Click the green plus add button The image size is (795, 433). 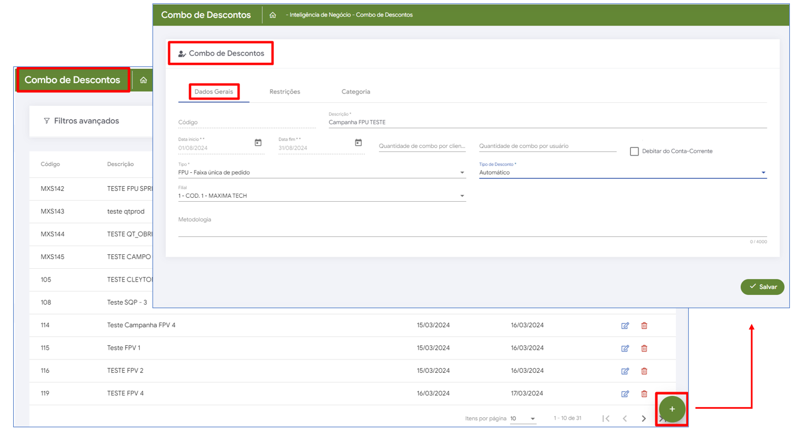pyautogui.click(x=671, y=409)
